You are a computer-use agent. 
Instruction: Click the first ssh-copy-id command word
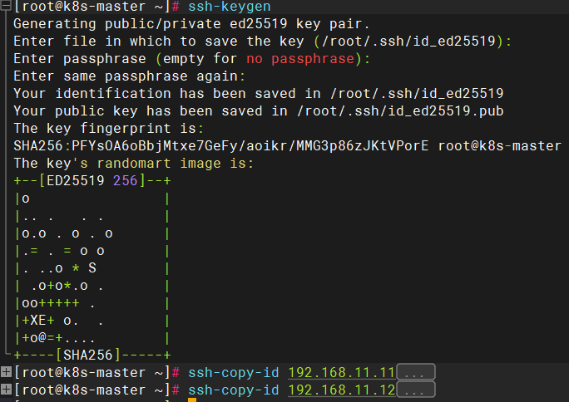coord(233,372)
